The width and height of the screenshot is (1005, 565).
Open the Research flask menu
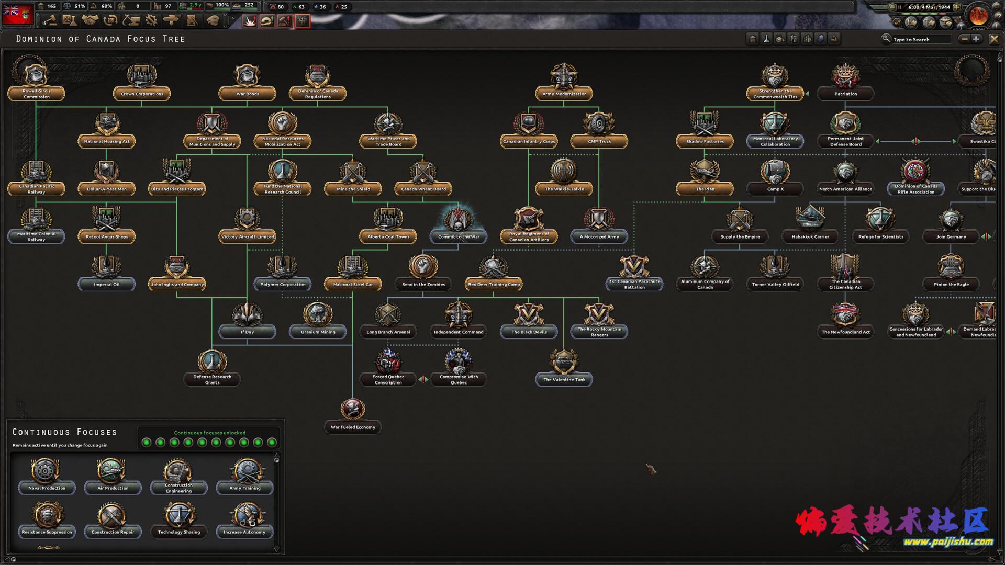[70, 20]
